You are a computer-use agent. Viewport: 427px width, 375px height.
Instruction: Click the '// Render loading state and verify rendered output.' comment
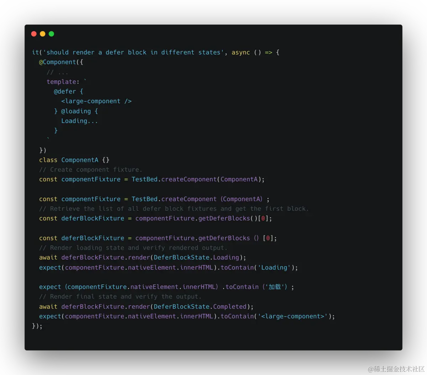tap(133, 248)
